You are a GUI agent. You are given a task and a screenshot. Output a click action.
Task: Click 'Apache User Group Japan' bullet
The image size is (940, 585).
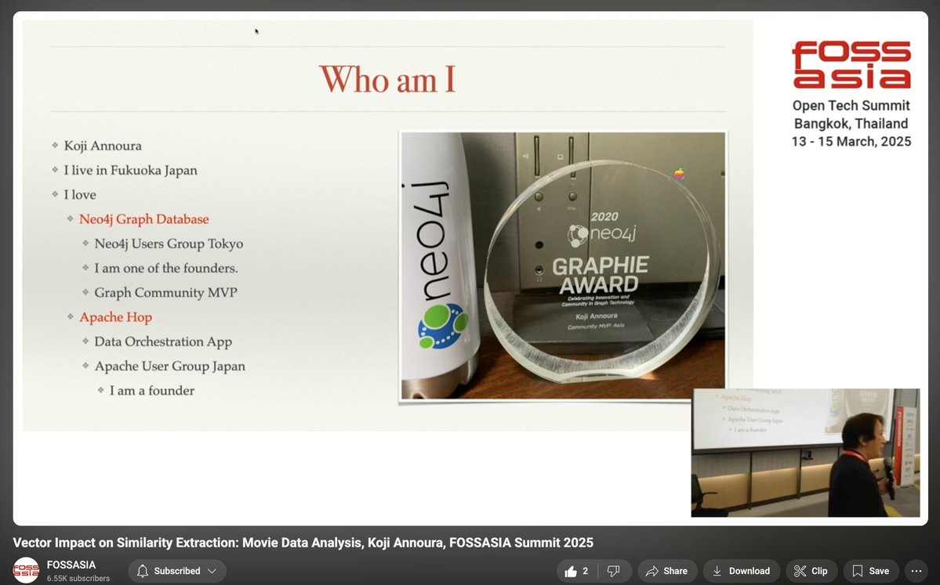pyautogui.click(x=169, y=367)
